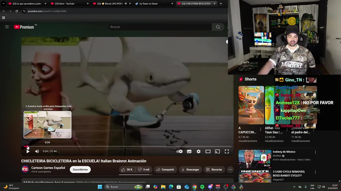Open the weather widget showing 16°C Despejado
341x191 pixels.
pyautogui.click(x=11, y=187)
